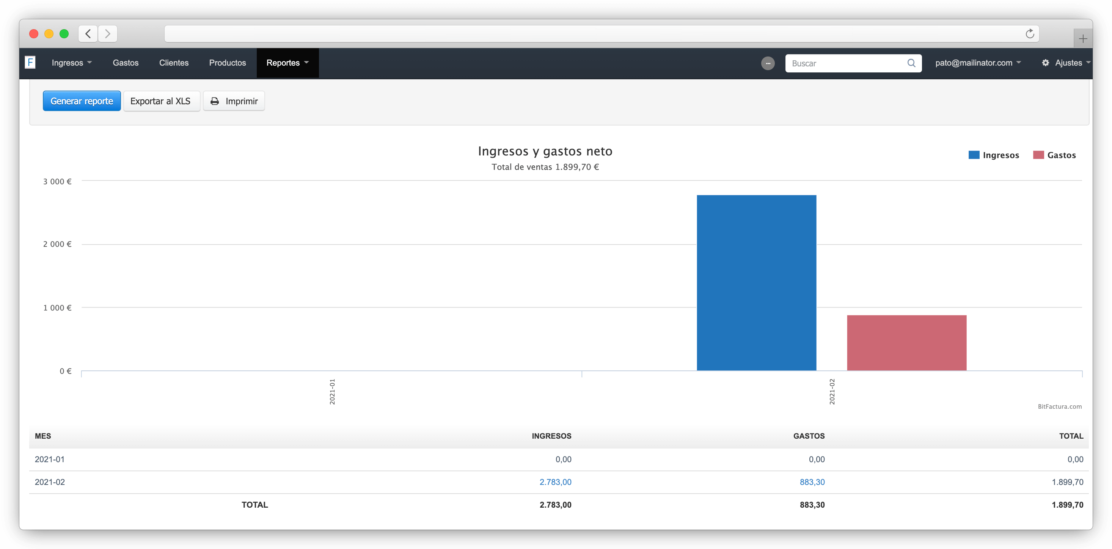The height and width of the screenshot is (549, 1112).
Task: Navigate to Productos menu item
Action: pos(228,63)
